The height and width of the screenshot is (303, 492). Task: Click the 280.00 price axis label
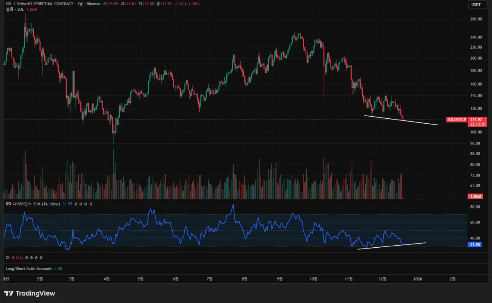coord(476,19)
